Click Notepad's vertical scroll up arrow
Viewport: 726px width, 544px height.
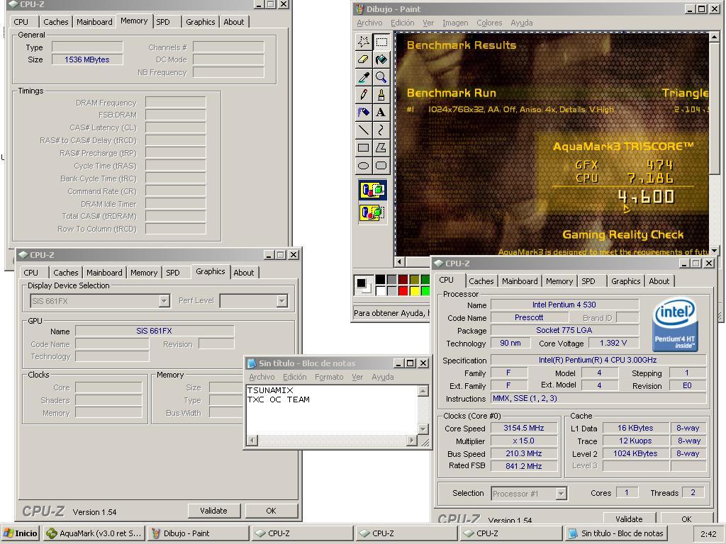pyautogui.click(x=423, y=391)
